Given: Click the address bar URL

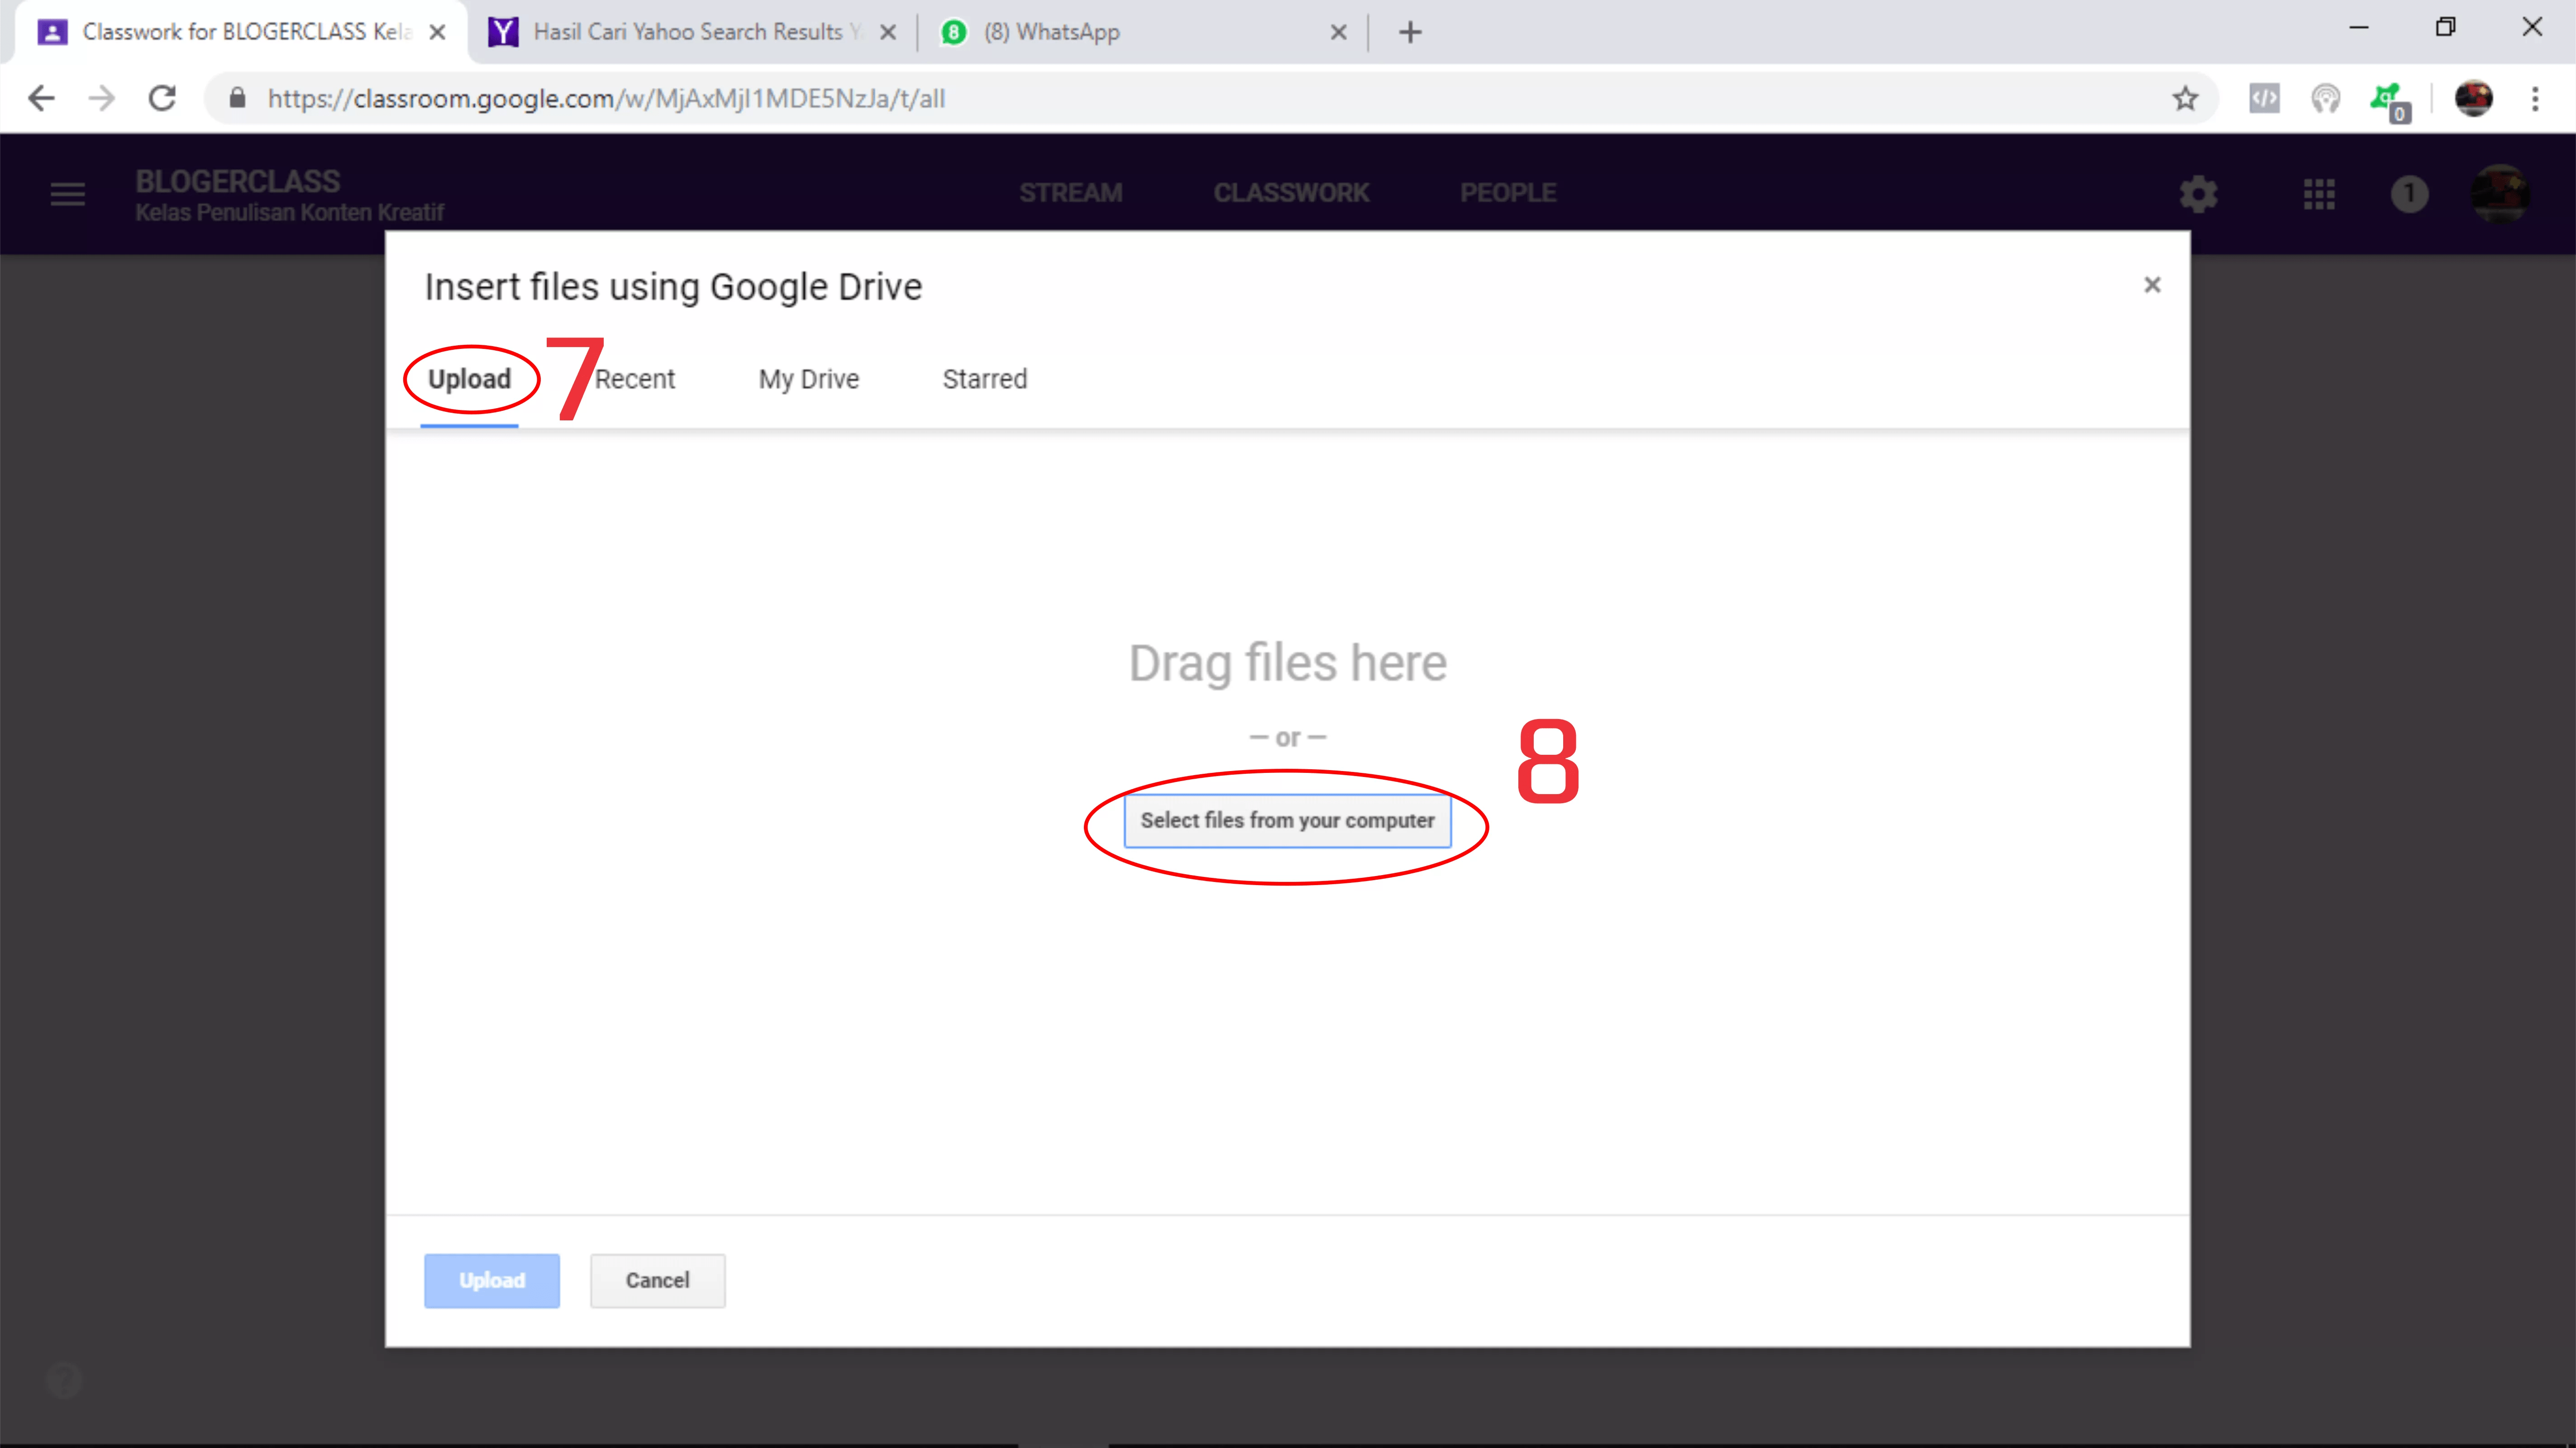Looking at the screenshot, I should pyautogui.click(x=605, y=98).
